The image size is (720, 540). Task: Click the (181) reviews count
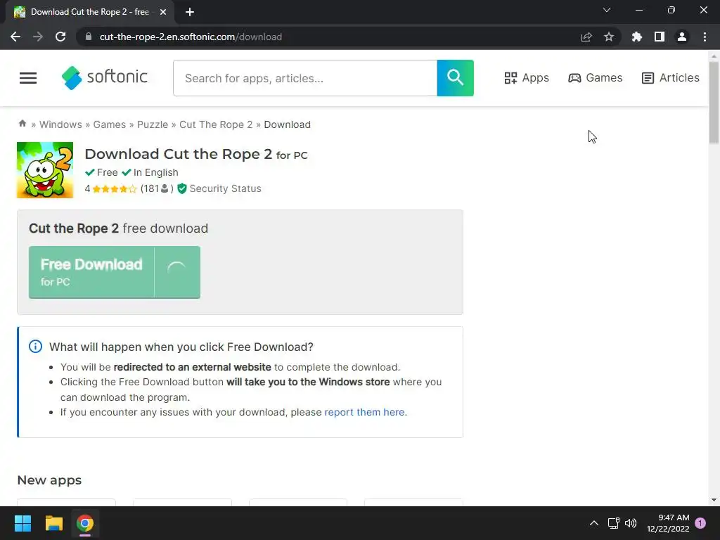[157, 188]
